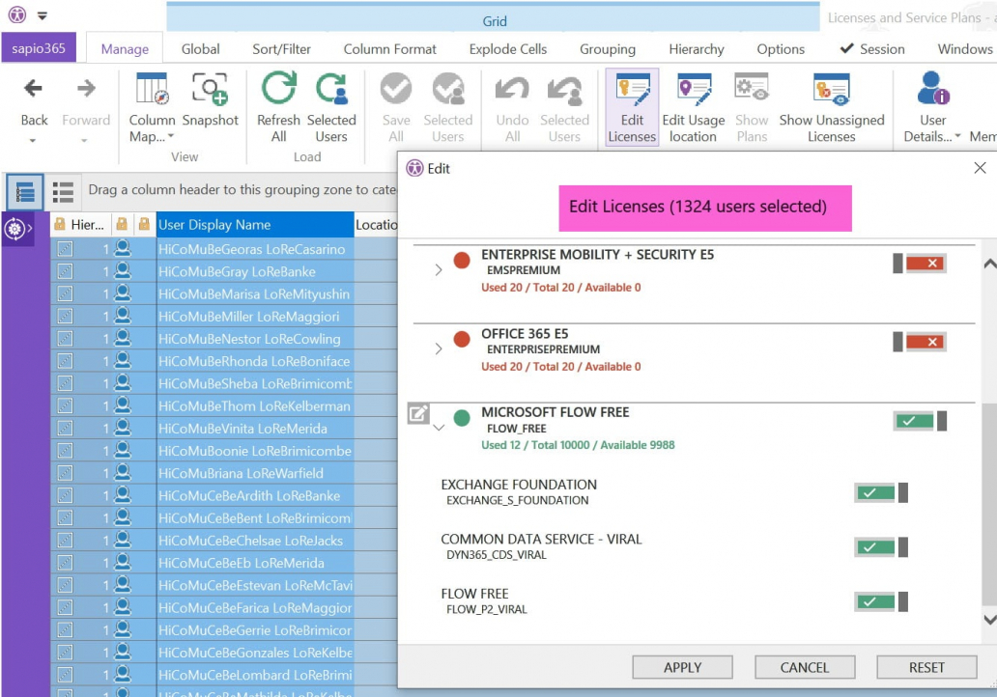Image resolution: width=997 pixels, height=697 pixels.
Task: Click the Cancel button
Action: coord(805,667)
